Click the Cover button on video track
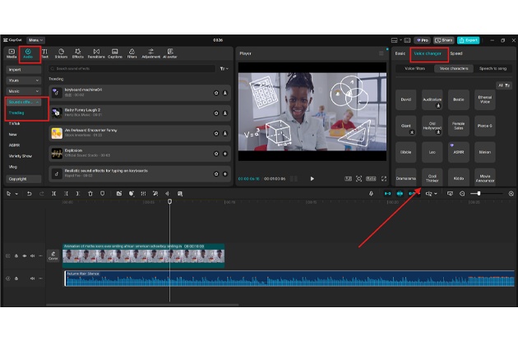Image resolution: width=518 pixels, height=345 pixels. (x=53, y=255)
